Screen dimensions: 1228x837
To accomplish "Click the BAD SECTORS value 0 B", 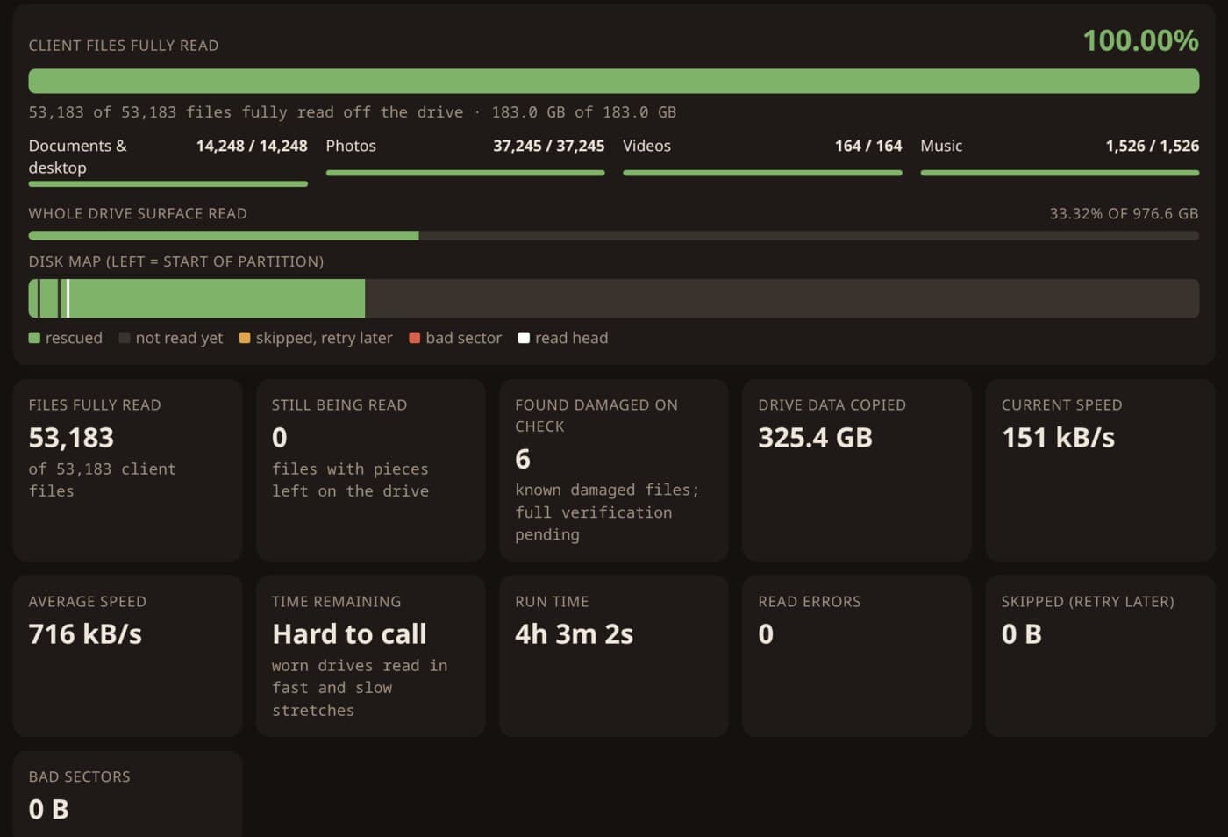I will click(48, 810).
